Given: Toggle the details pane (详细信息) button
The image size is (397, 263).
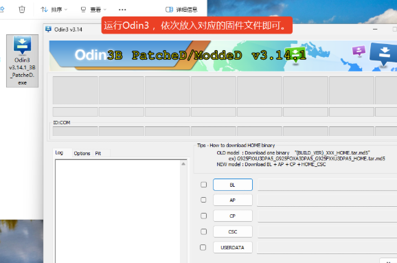Looking at the screenshot, I should point(181,10).
